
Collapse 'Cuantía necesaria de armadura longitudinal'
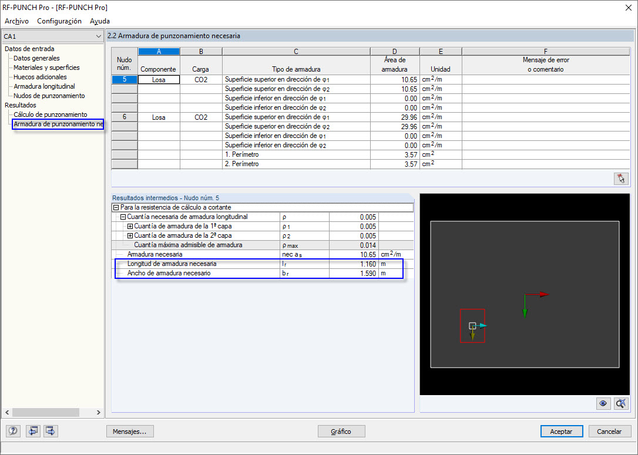pyautogui.click(x=123, y=217)
